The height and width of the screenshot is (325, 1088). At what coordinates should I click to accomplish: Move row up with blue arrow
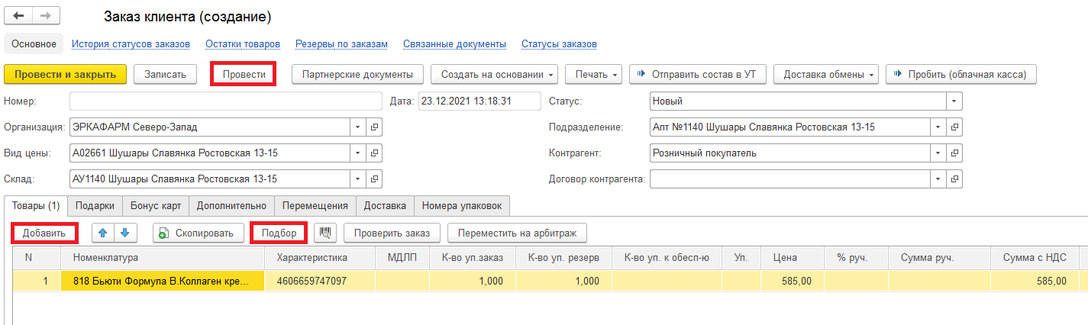tap(103, 233)
